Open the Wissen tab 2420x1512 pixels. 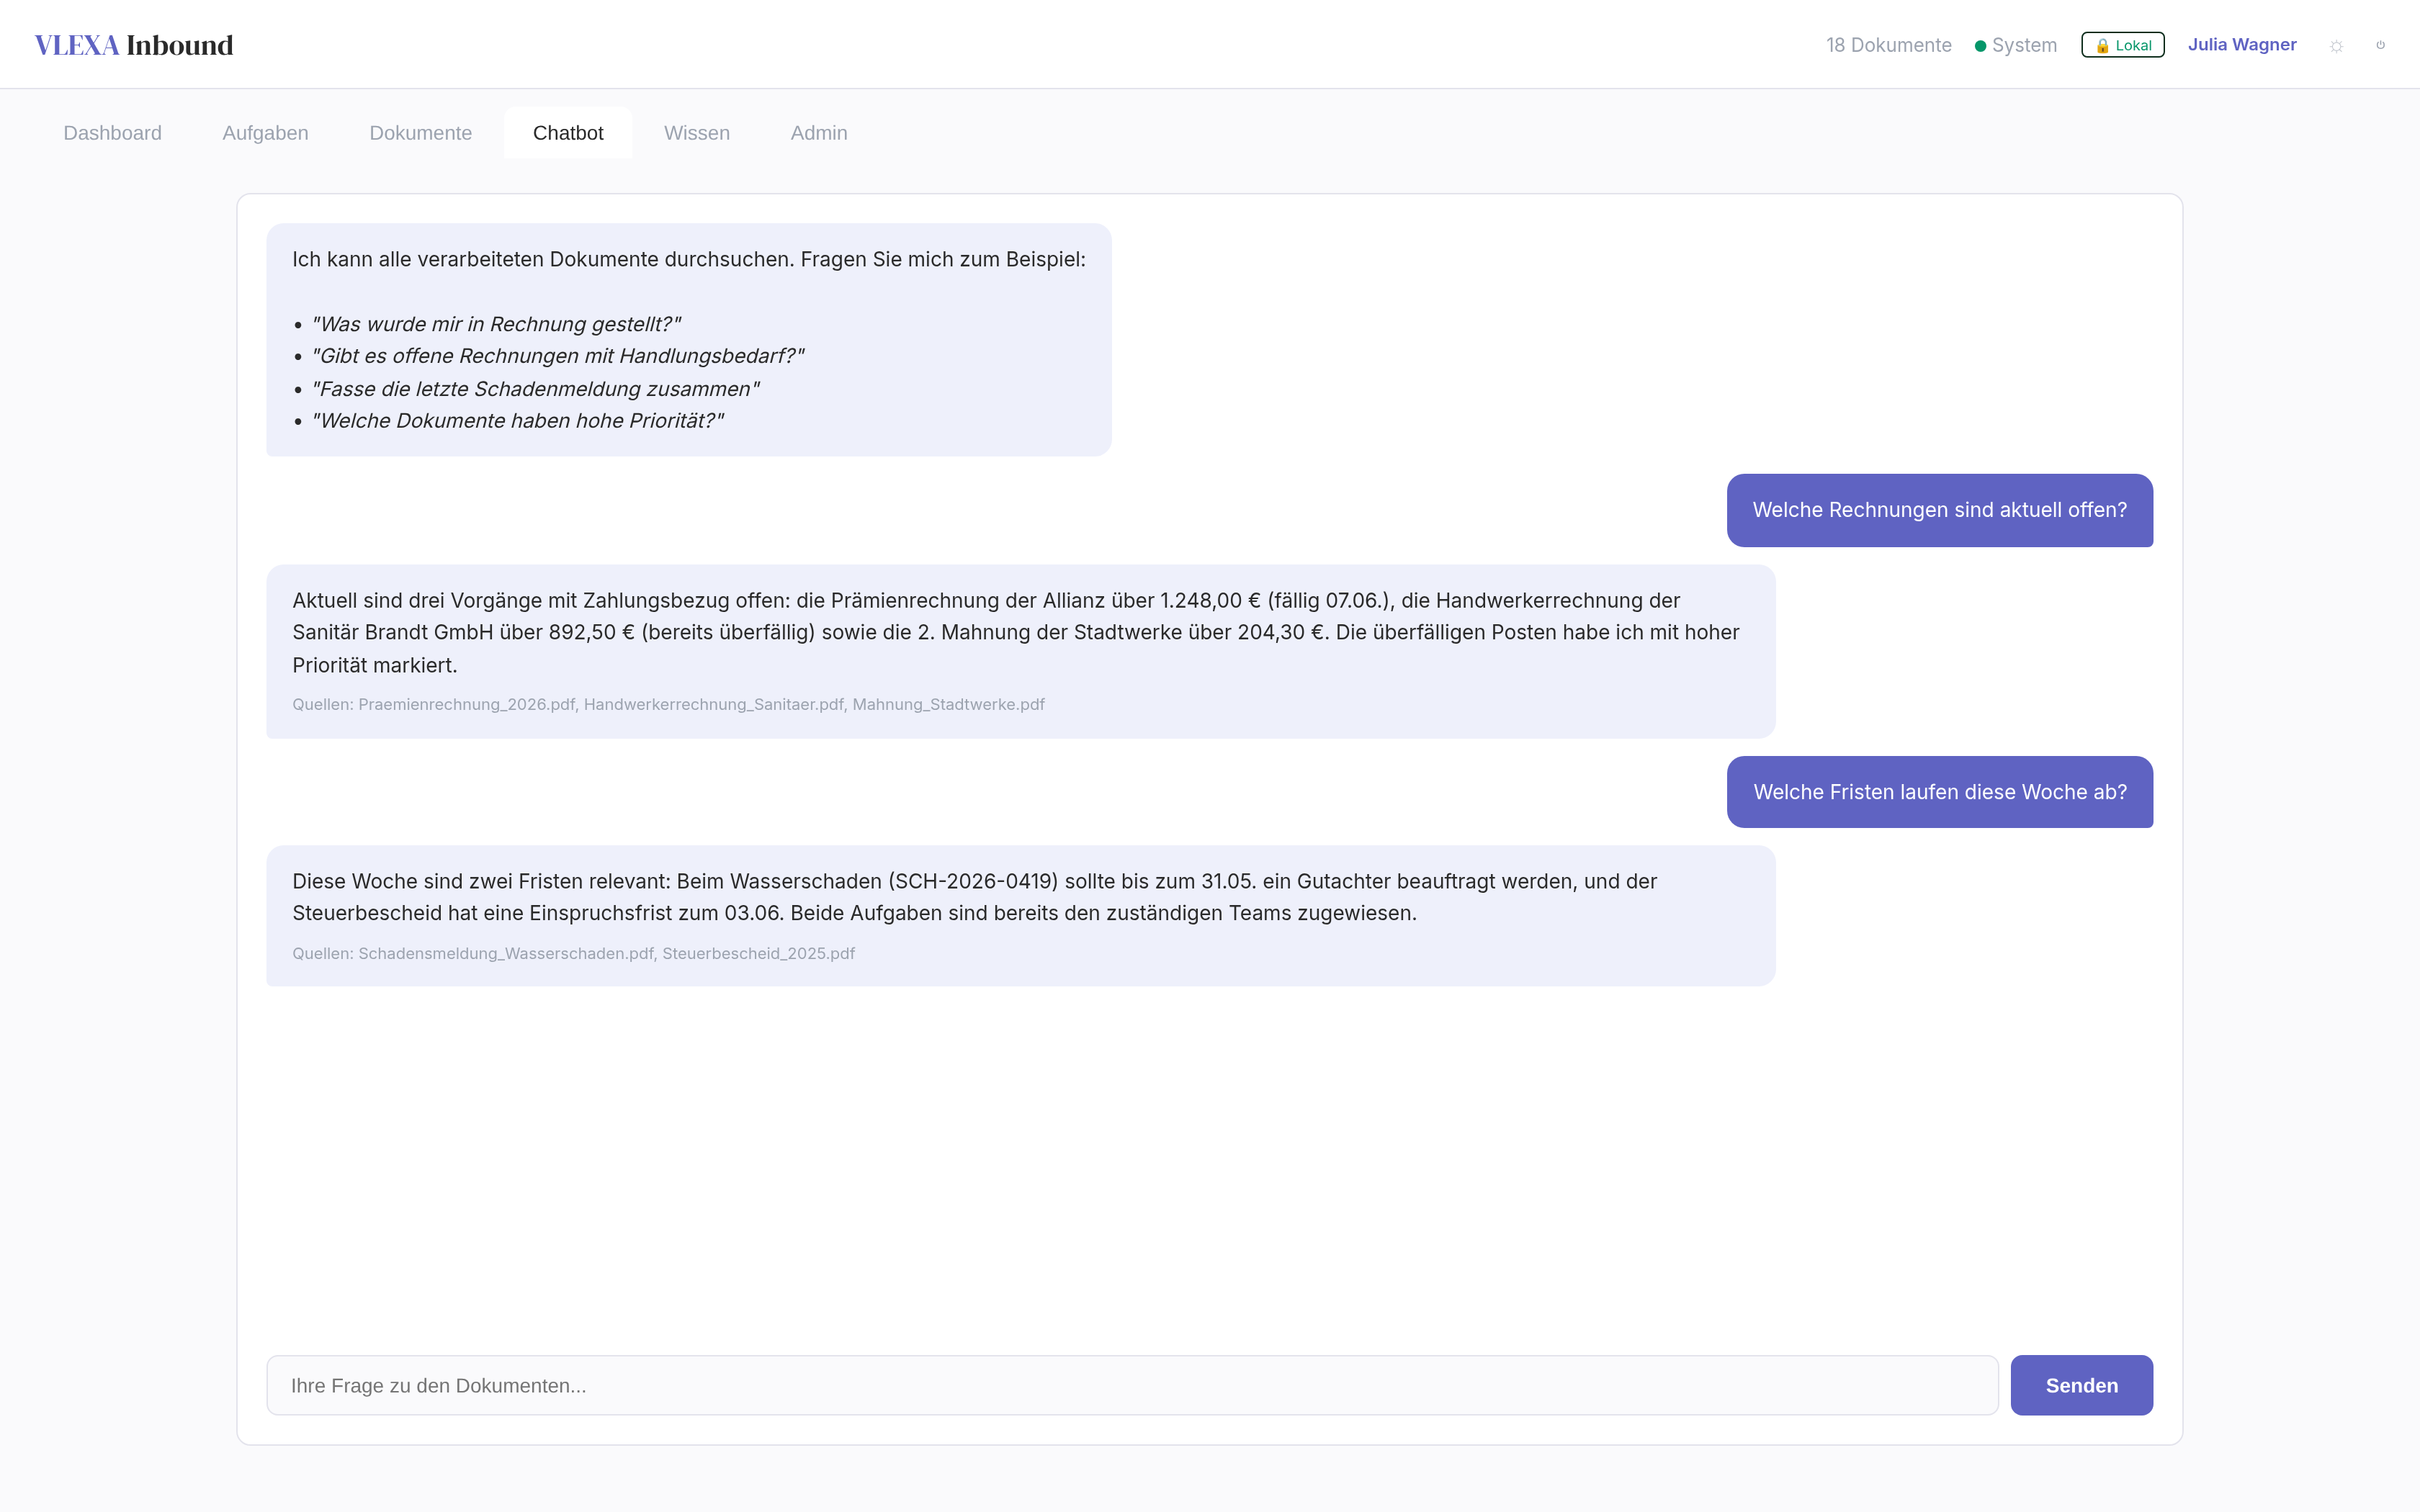(697, 133)
